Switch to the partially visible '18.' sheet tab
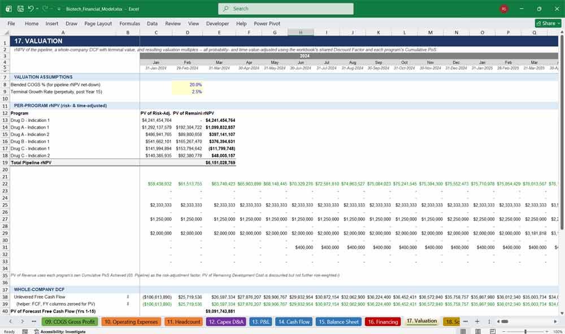 click(451, 322)
